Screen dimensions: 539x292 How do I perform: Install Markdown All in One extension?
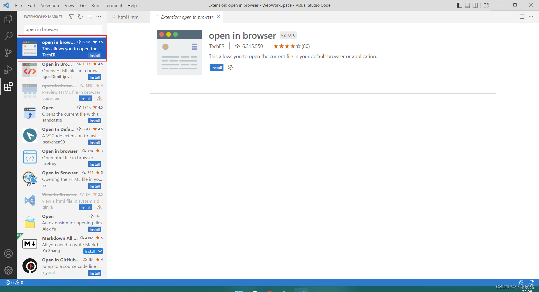coord(90,251)
